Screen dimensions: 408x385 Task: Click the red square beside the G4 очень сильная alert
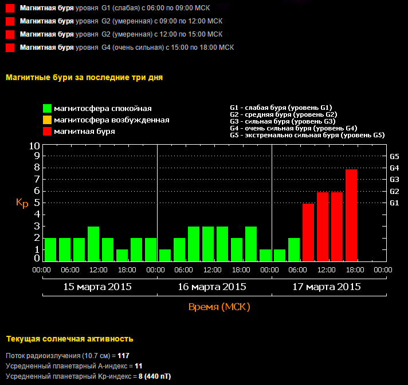pos(10,47)
